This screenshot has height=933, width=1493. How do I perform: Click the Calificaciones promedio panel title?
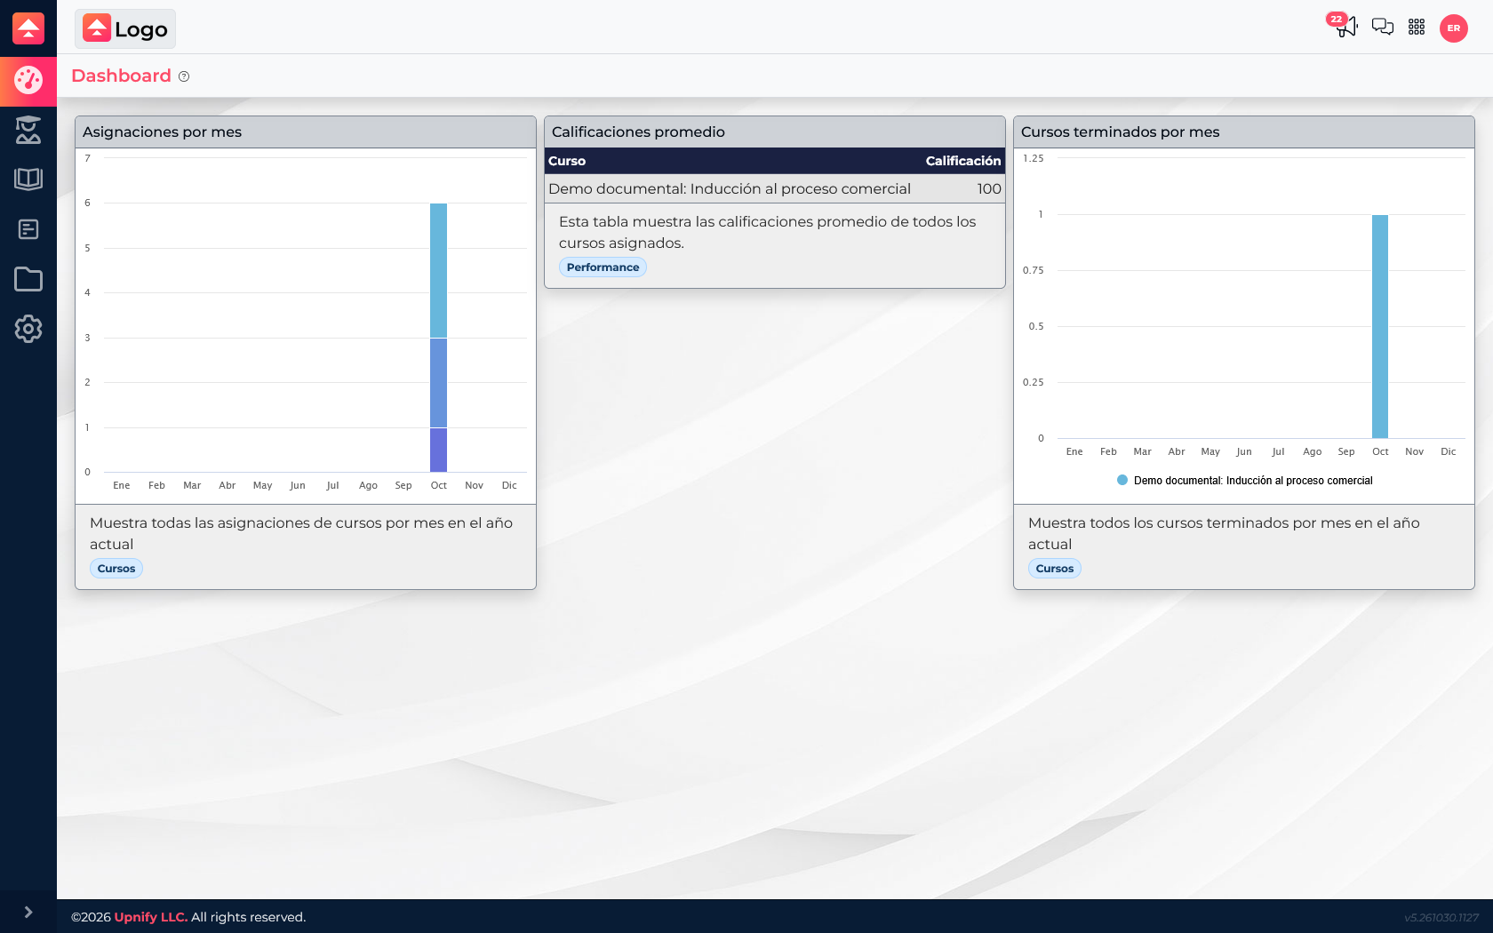pos(638,132)
